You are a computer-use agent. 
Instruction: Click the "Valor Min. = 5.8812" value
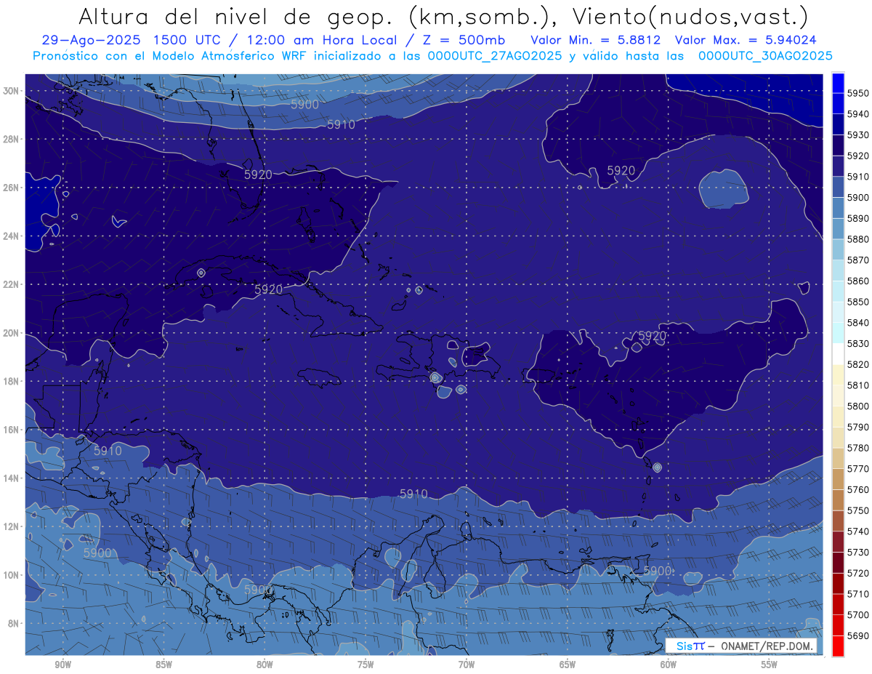596,40
